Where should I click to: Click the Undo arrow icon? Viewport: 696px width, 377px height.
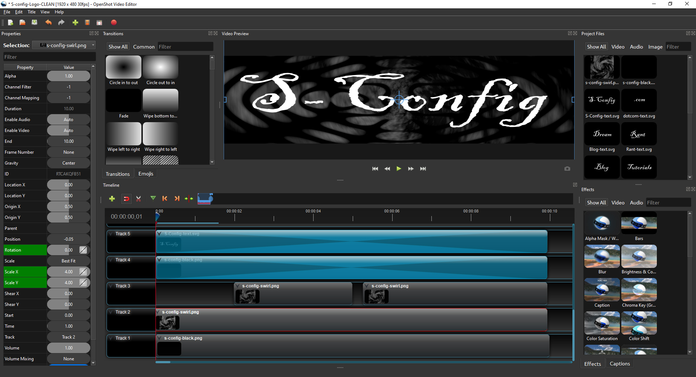[48, 22]
